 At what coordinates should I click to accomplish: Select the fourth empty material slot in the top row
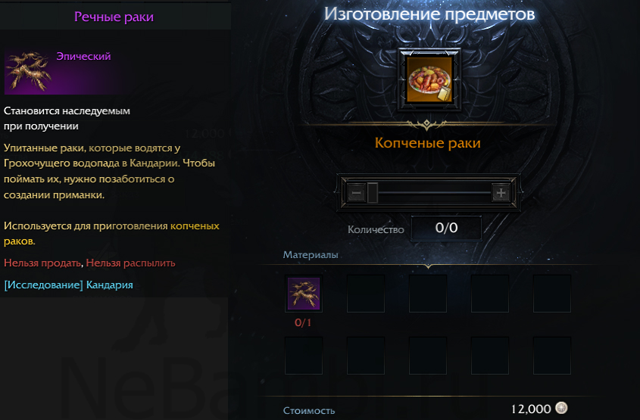coord(490,294)
